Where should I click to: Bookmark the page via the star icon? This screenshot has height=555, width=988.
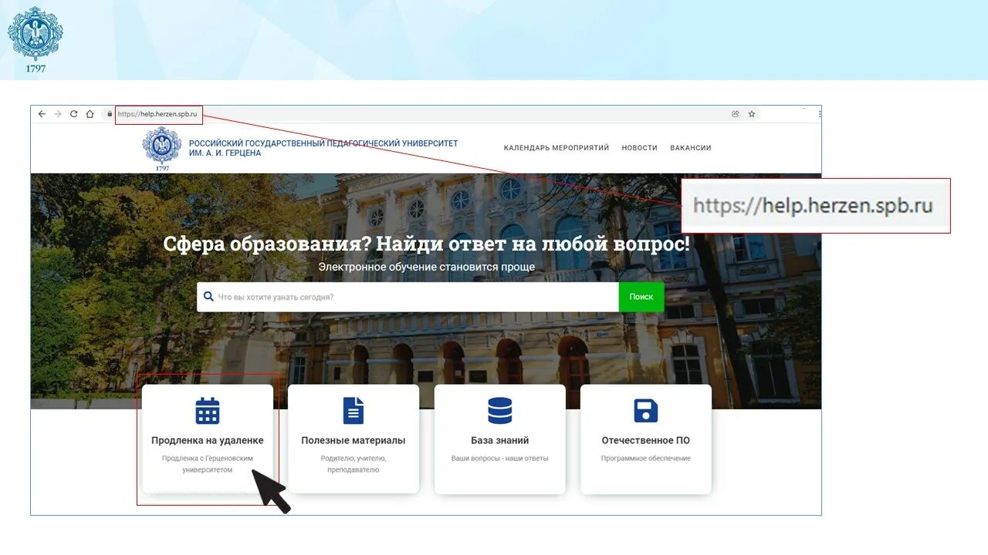pyautogui.click(x=751, y=113)
